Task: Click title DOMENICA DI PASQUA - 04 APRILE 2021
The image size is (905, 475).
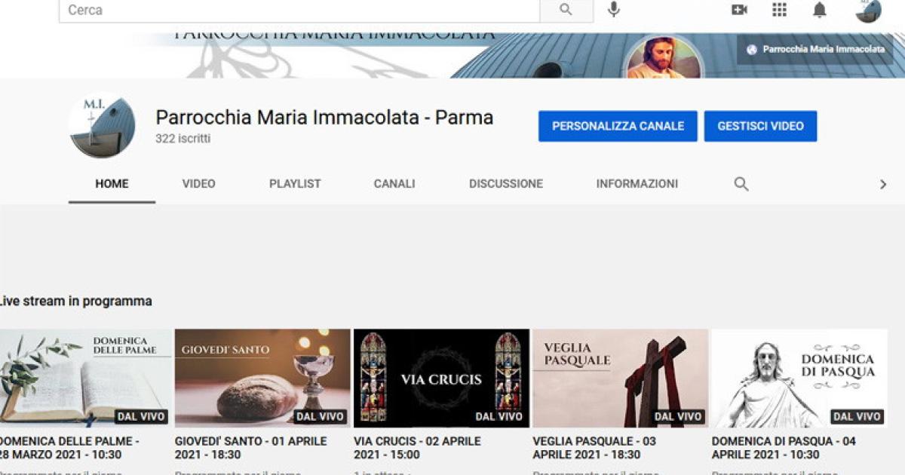Action: coord(784,448)
